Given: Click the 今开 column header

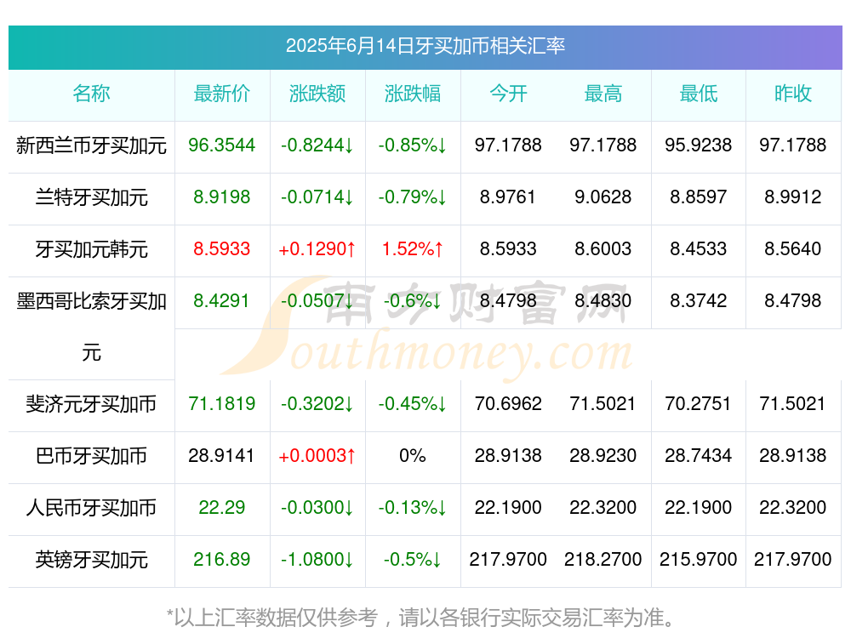Looking at the screenshot, I should (x=508, y=94).
